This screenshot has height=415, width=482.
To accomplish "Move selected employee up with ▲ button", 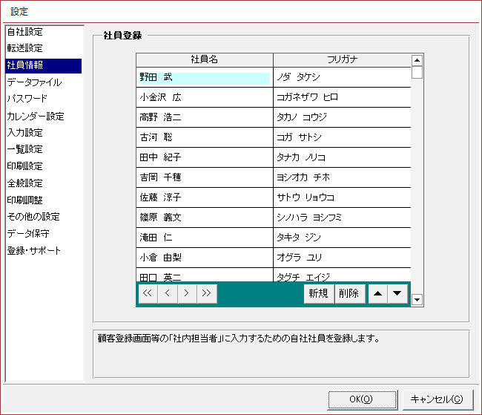I will [x=377, y=293].
